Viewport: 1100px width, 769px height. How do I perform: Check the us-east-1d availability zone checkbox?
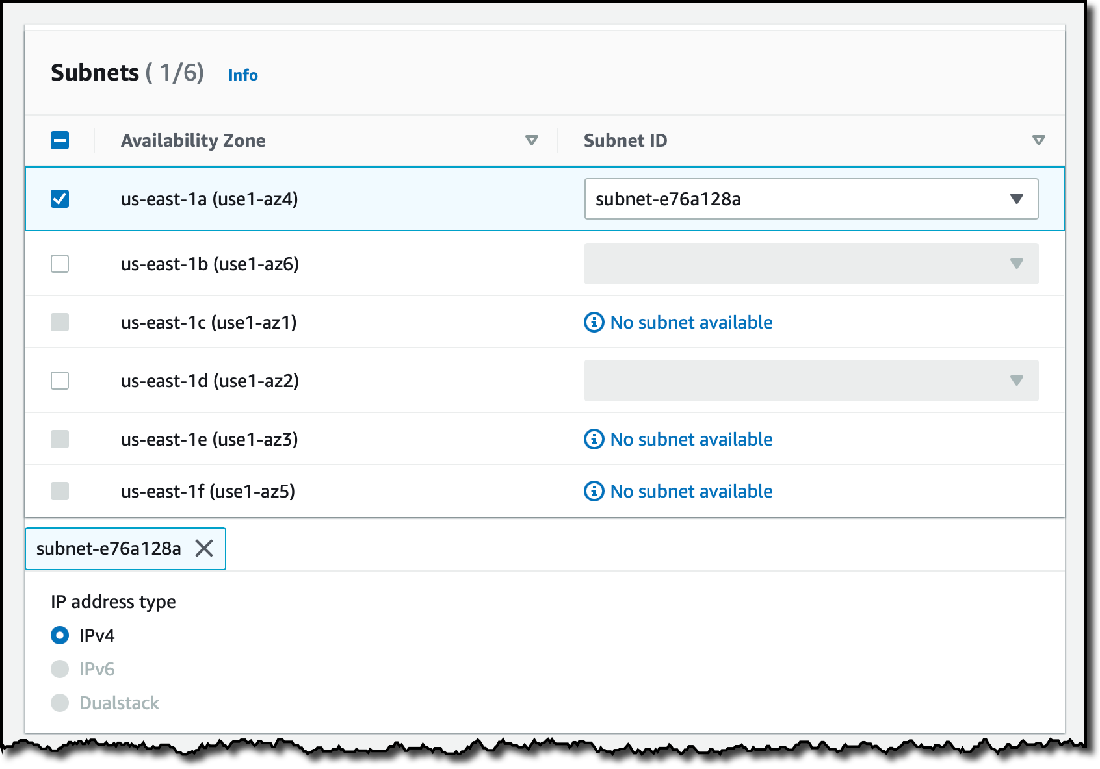pos(60,381)
